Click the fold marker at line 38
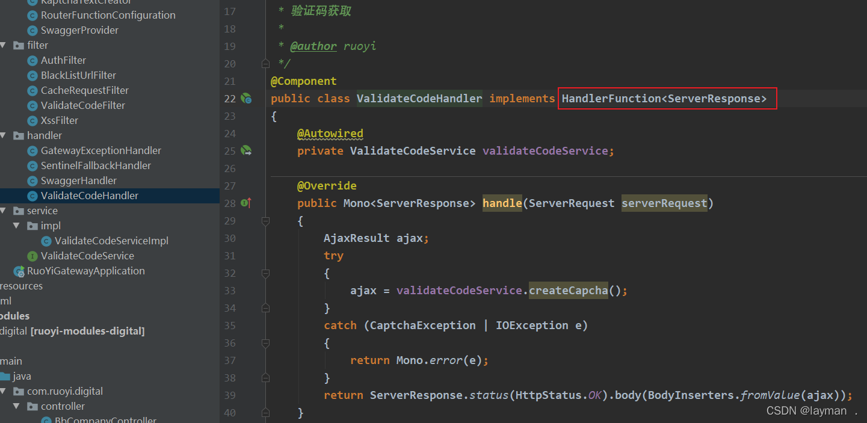This screenshot has width=867, height=423. coord(265,378)
